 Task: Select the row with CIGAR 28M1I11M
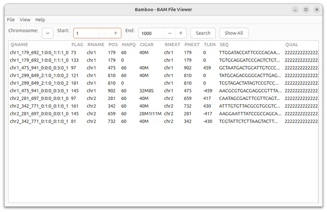tap(163, 113)
